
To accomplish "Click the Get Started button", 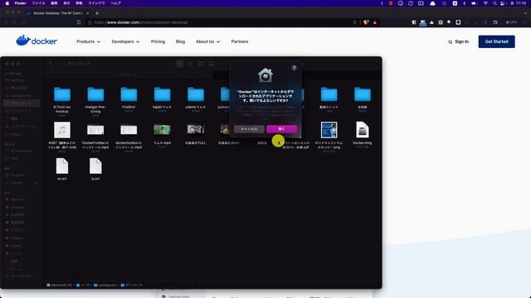I will 496,41.
